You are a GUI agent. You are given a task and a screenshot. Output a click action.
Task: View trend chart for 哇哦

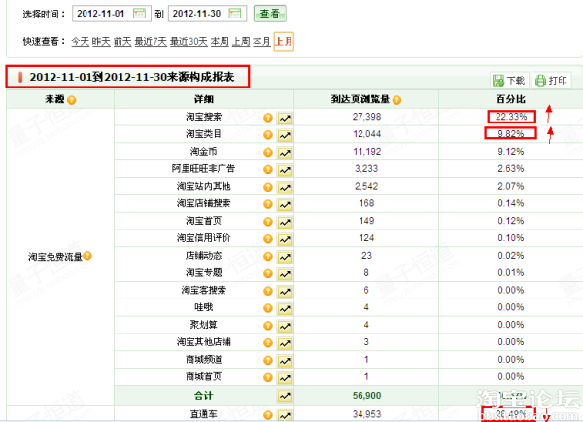click(x=285, y=309)
